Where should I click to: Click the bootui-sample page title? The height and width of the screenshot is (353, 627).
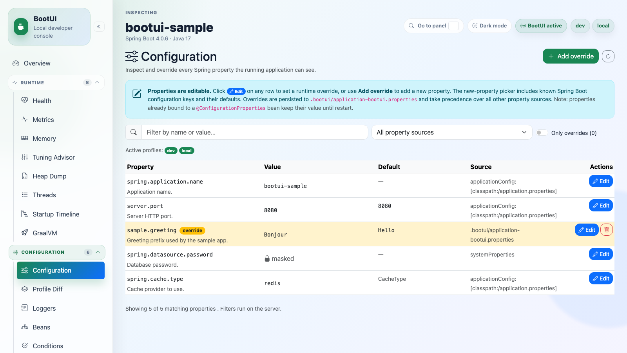coord(169,27)
